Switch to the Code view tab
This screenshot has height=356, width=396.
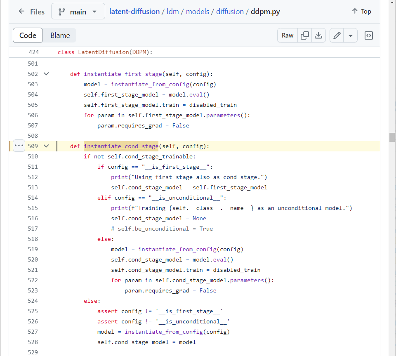[28, 35]
